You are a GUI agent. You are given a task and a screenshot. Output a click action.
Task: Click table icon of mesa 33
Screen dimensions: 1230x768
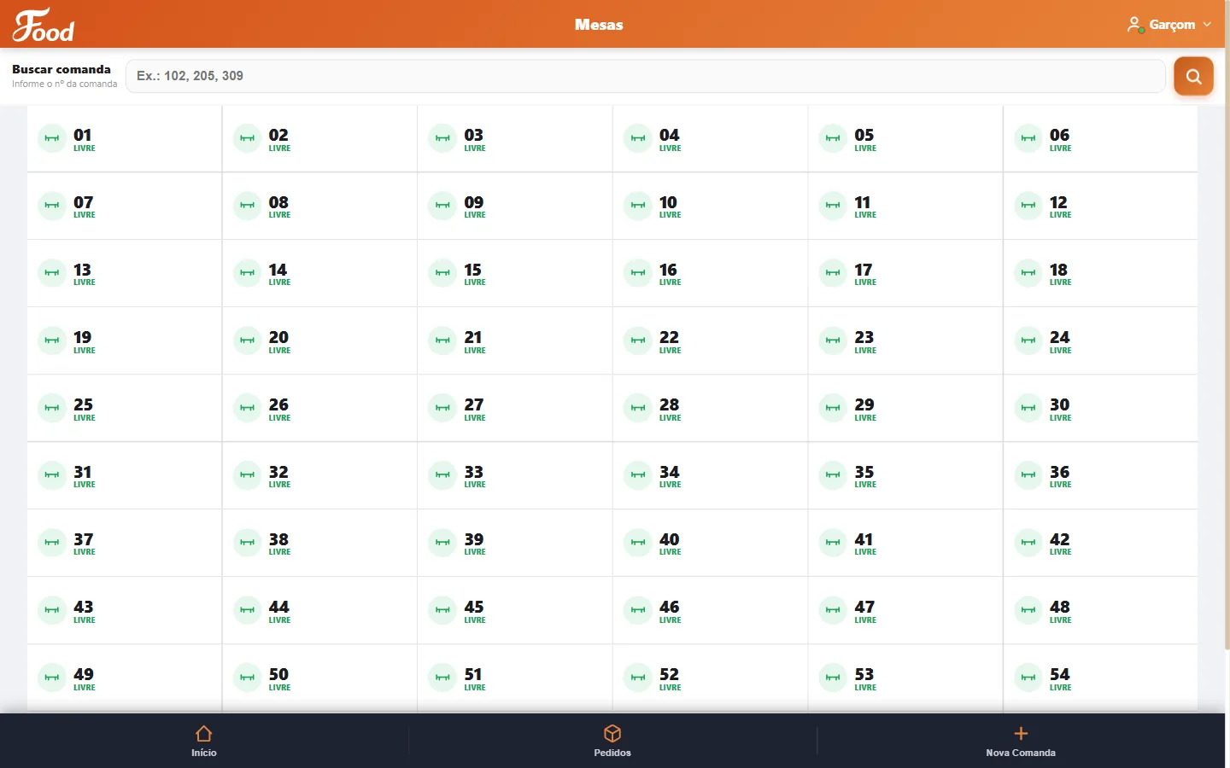tap(442, 475)
